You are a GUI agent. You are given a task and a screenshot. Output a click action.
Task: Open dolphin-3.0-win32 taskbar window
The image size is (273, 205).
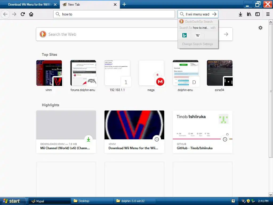(135, 201)
